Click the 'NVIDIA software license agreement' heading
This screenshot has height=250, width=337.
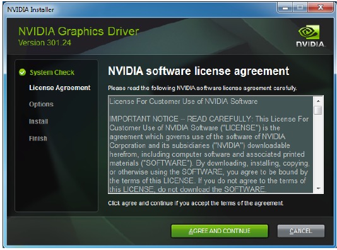click(x=199, y=71)
